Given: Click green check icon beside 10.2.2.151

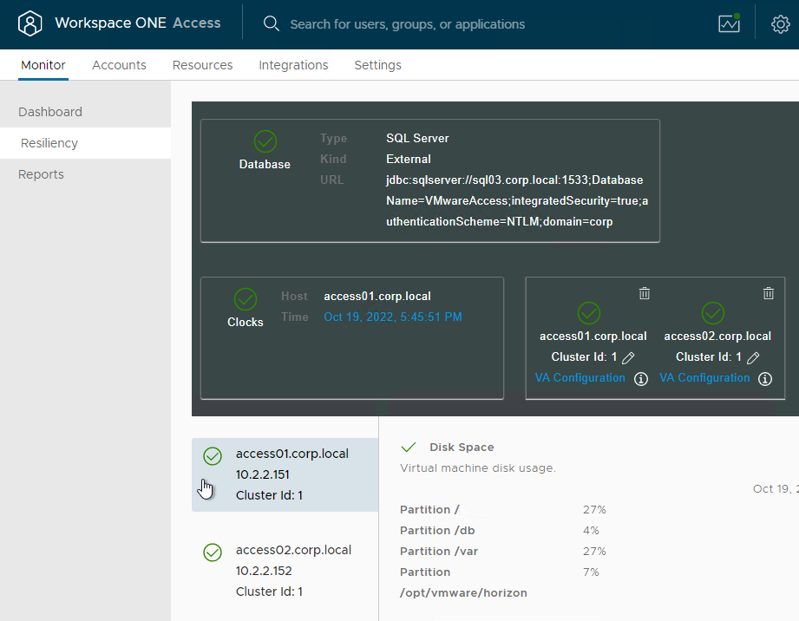Looking at the screenshot, I should [213, 456].
